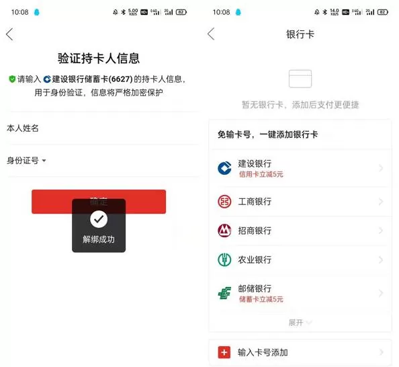Open 招商银行 row chevron
Screen dimensions: 399x367
point(381,231)
